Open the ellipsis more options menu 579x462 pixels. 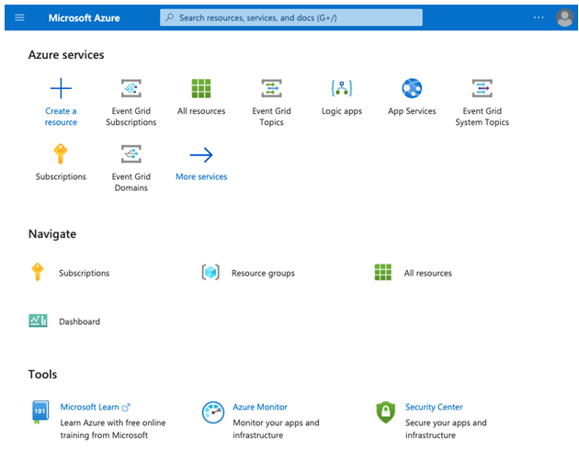pyautogui.click(x=539, y=17)
